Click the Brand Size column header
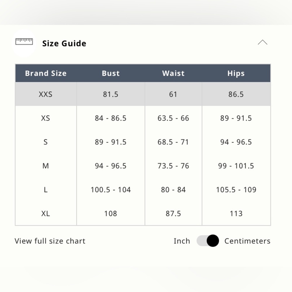 point(46,73)
